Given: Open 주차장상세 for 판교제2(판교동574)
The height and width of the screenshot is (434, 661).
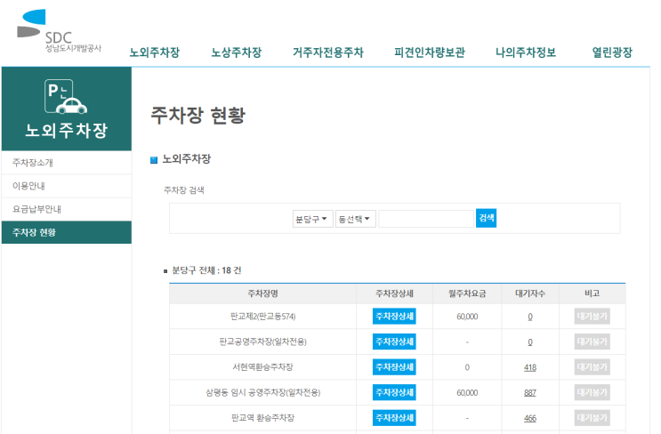Looking at the screenshot, I should (x=394, y=316).
